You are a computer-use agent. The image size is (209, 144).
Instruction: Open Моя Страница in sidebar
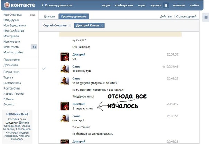click(x=13, y=15)
